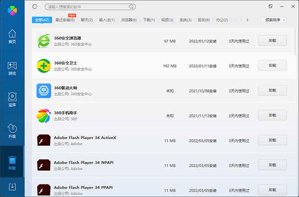Uninstall 360安全浏览器
Viewport: 299px width, 197px height.
(x=272, y=41)
